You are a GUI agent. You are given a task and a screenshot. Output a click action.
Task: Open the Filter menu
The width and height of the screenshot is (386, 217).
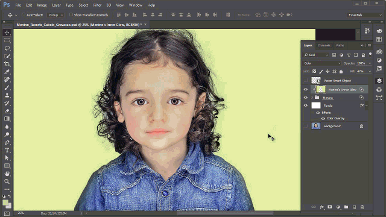point(97,5)
